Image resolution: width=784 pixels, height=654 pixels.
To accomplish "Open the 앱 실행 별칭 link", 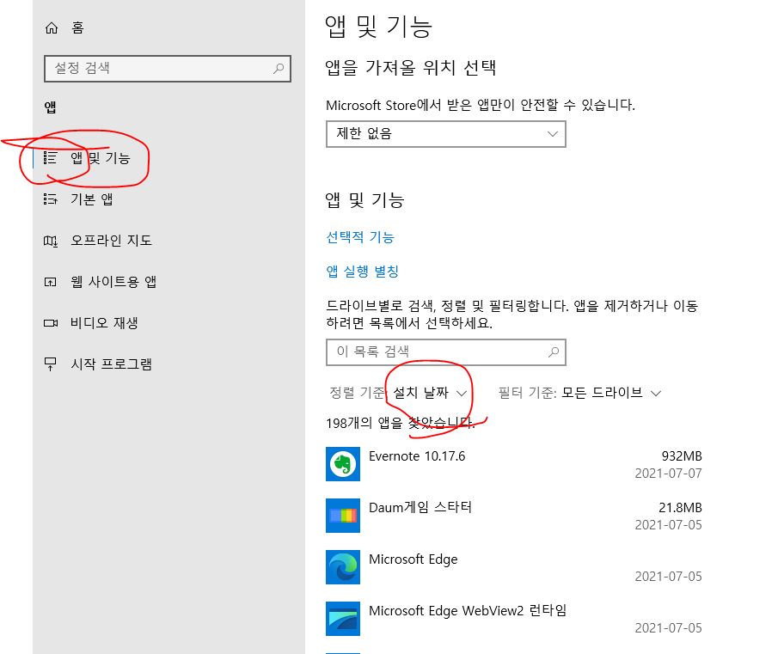I will pos(363,272).
